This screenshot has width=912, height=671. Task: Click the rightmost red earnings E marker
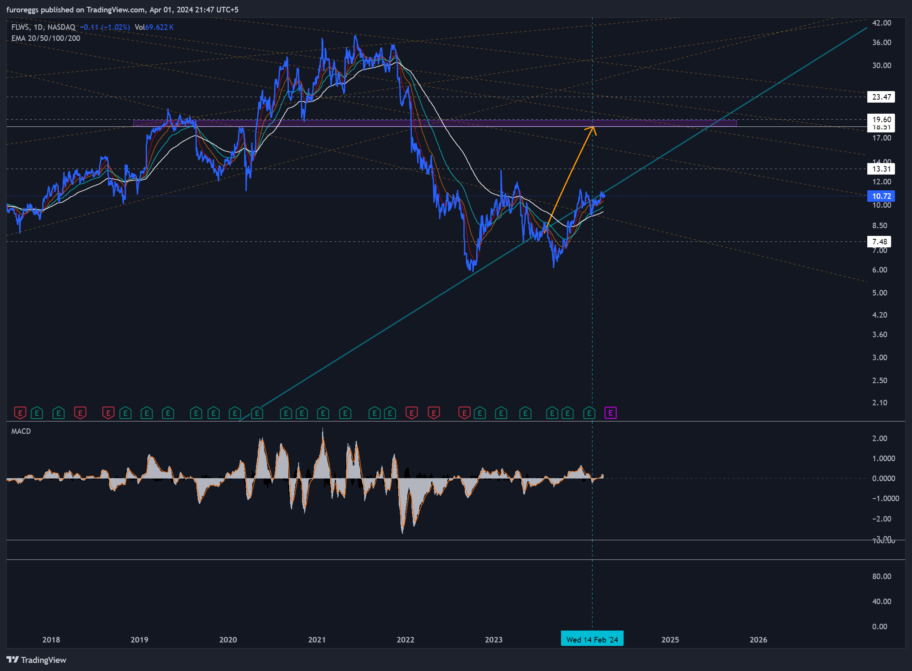coord(464,413)
